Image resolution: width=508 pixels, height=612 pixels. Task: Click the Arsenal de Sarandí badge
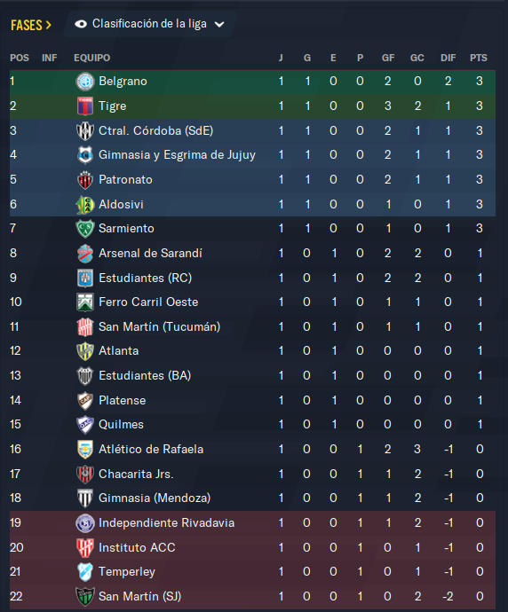84,254
